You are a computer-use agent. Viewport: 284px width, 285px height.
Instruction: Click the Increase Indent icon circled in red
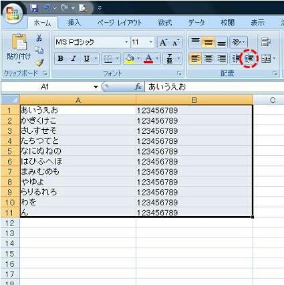[x=249, y=59]
